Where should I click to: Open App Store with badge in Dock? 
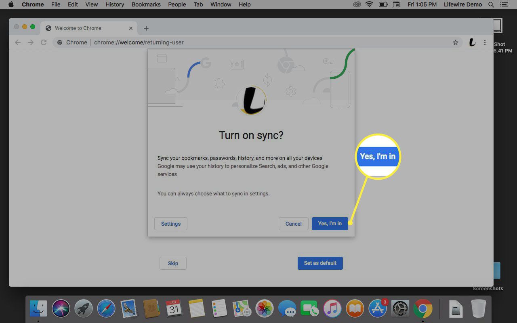(x=378, y=309)
